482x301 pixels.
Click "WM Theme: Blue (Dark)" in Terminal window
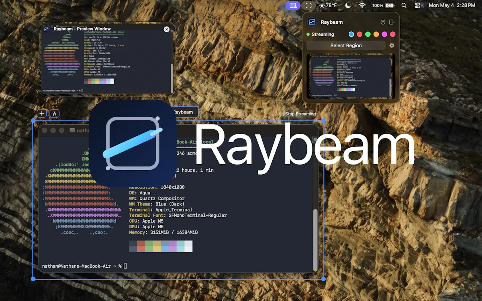click(x=157, y=204)
